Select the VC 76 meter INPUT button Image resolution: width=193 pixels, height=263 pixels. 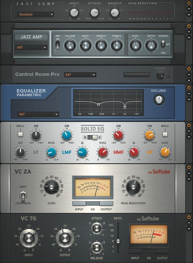tap(135, 251)
